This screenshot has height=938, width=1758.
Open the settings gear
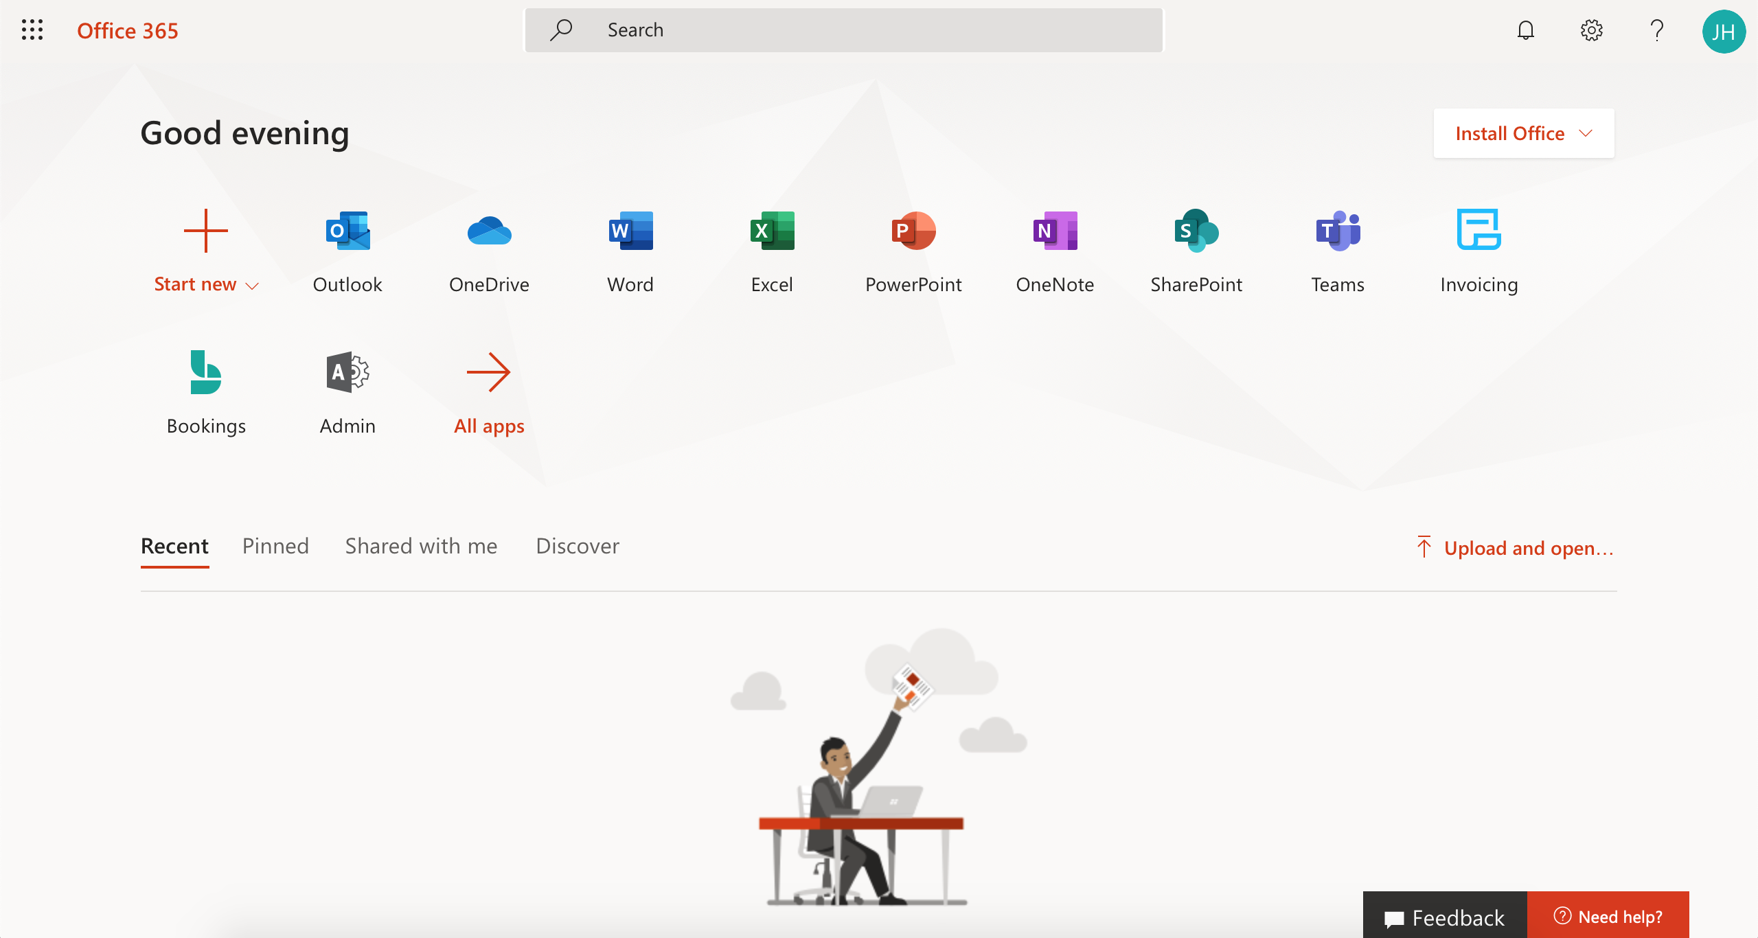point(1592,30)
